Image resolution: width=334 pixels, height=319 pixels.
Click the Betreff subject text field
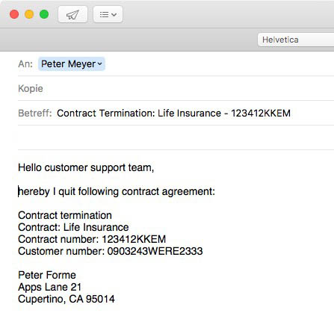click(195, 113)
